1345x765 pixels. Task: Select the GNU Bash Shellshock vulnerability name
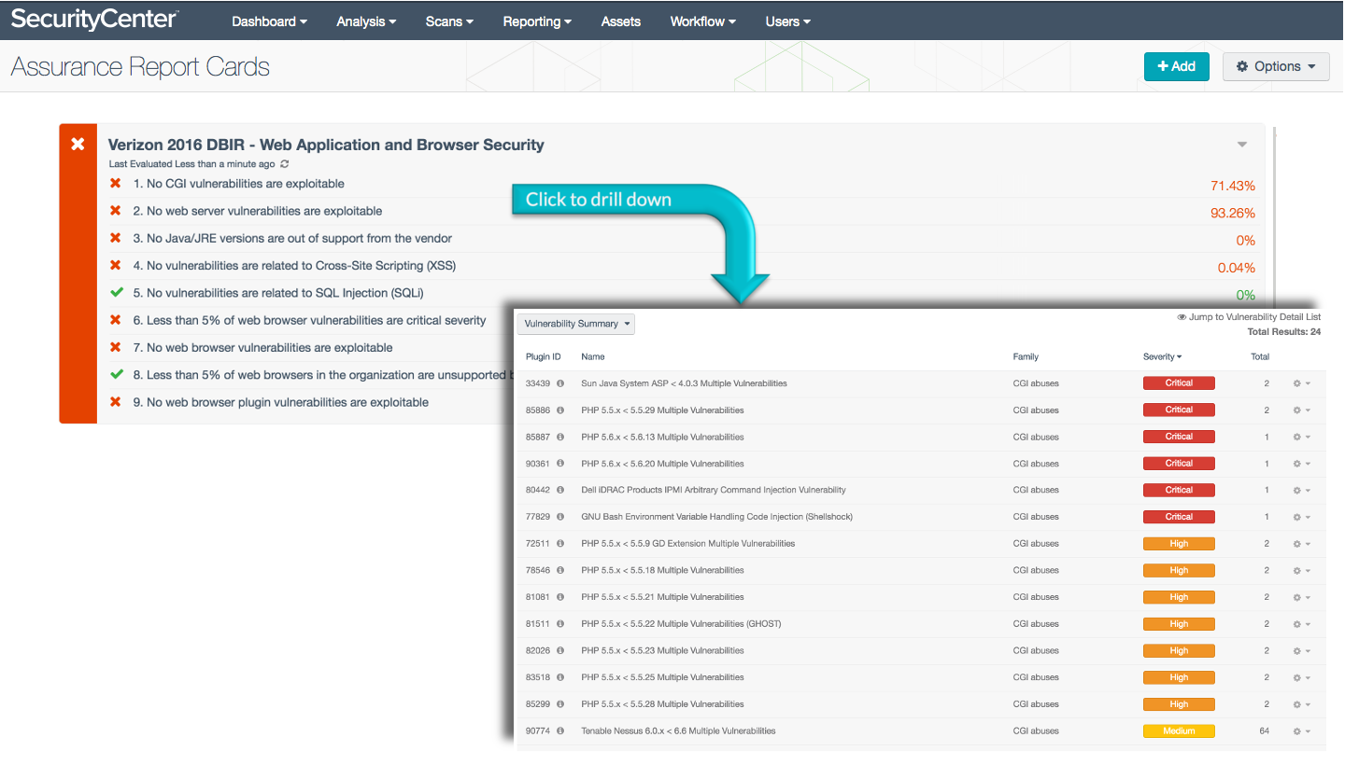coord(716,517)
